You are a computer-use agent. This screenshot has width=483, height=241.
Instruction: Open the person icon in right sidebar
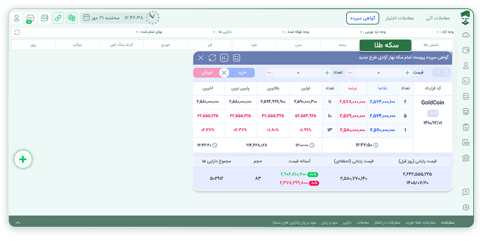[466, 65]
